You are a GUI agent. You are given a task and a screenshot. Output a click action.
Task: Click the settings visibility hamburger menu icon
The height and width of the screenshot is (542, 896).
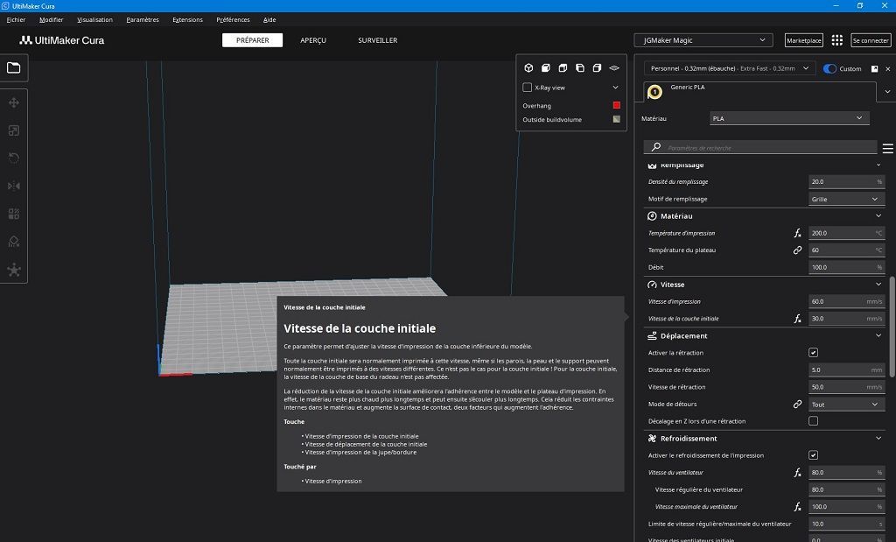(x=887, y=148)
